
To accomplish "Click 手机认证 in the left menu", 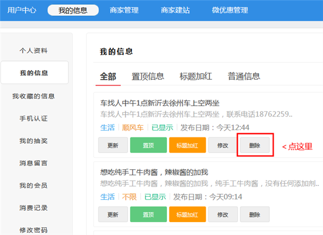I will pos(33,118).
